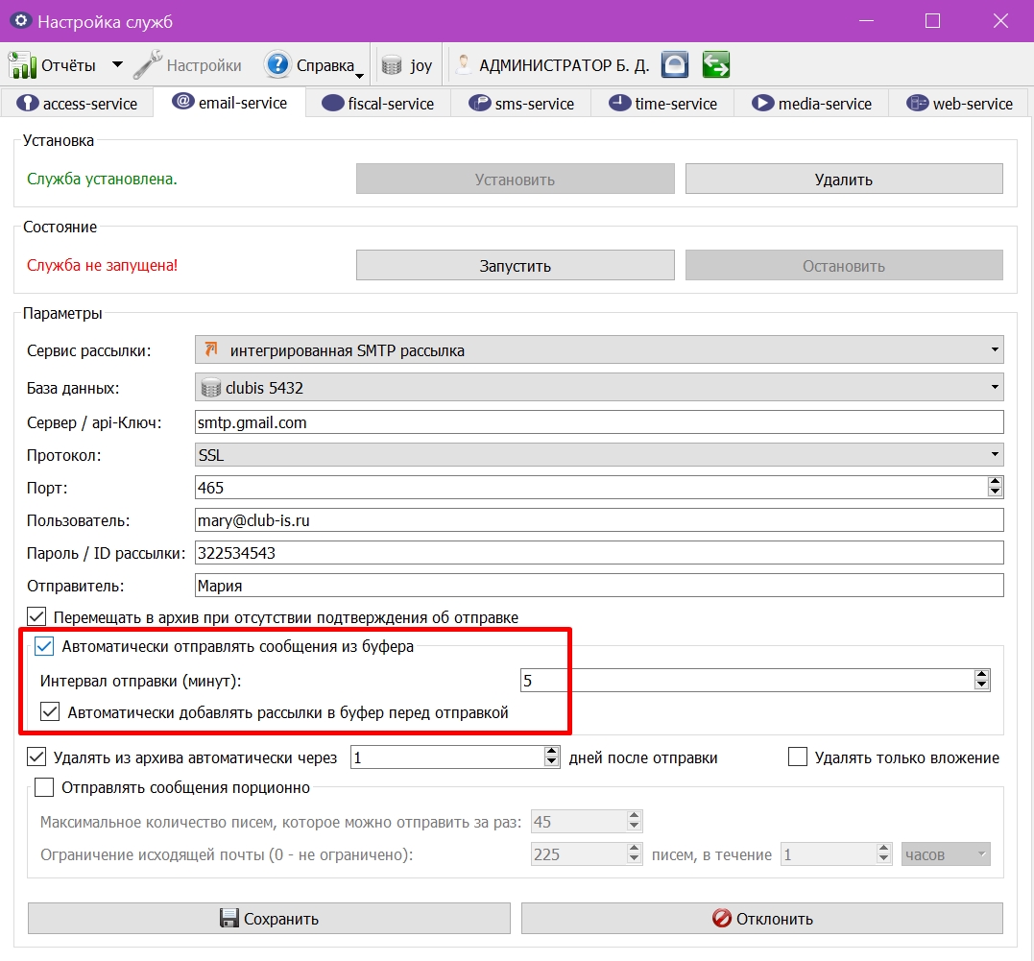Expand the Справка dropdown arrow

click(359, 75)
